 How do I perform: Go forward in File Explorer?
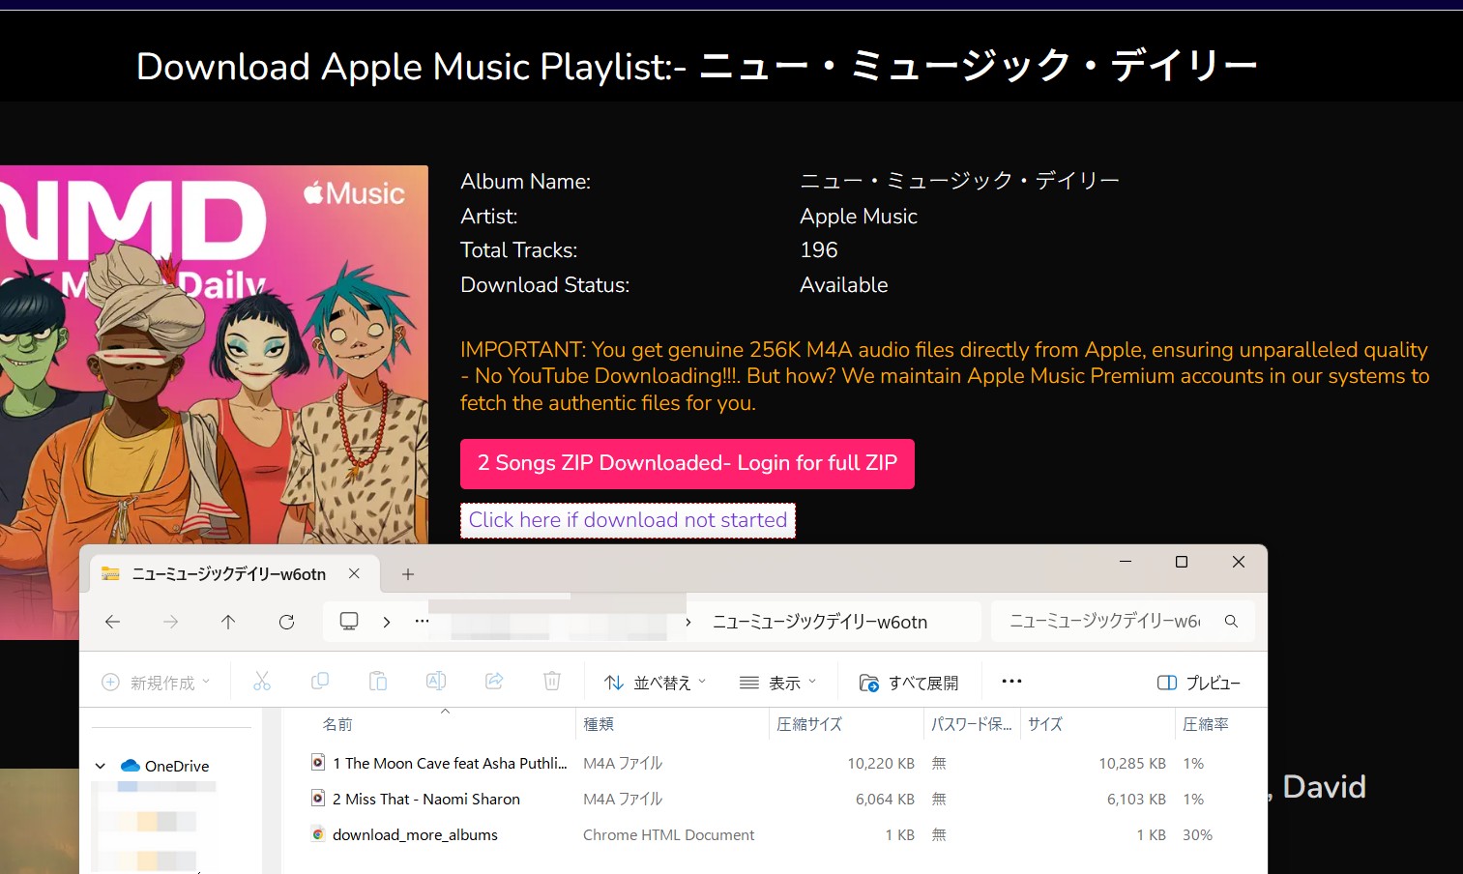coord(171,622)
